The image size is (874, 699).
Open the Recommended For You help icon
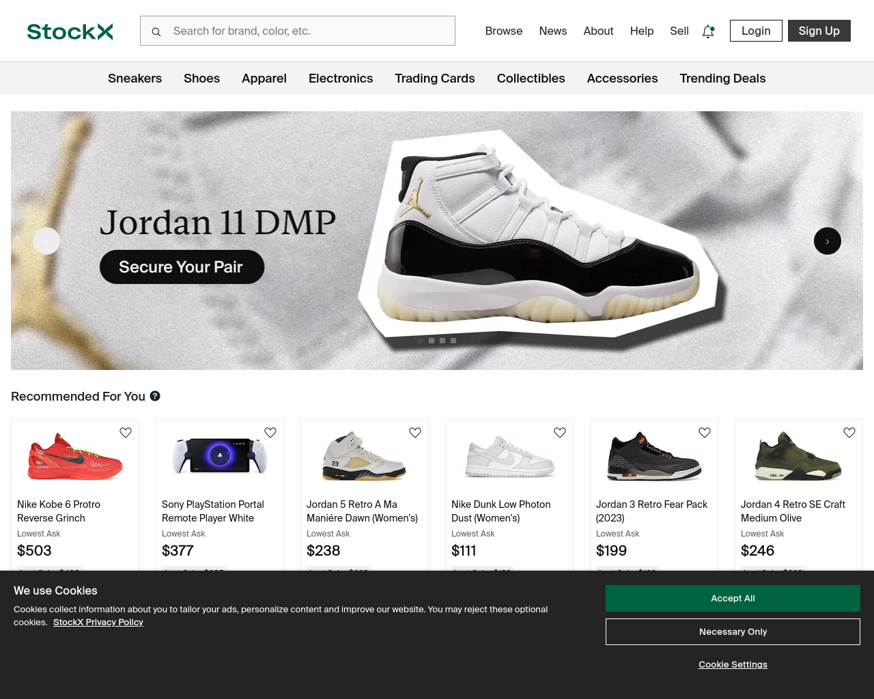tap(155, 396)
